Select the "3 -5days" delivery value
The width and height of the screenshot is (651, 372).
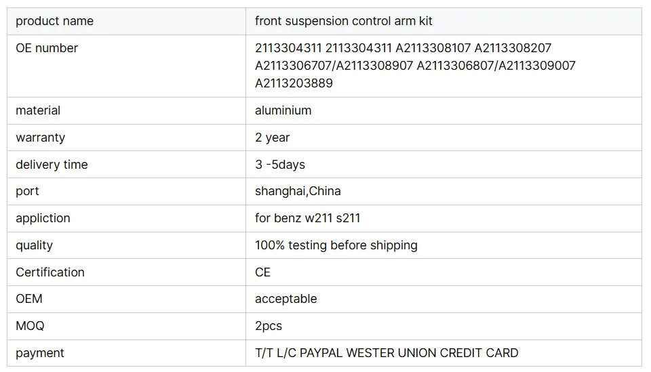pos(279,165)
